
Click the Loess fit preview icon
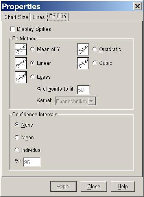pyautogui.click(x=21, y=77)
